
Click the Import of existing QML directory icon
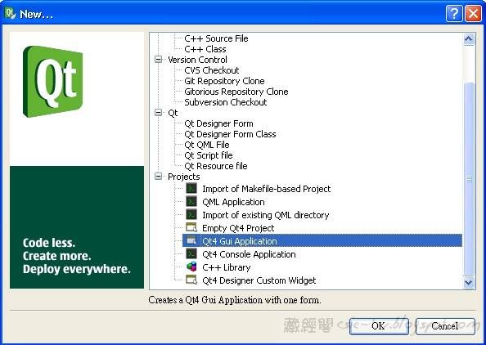191,215
